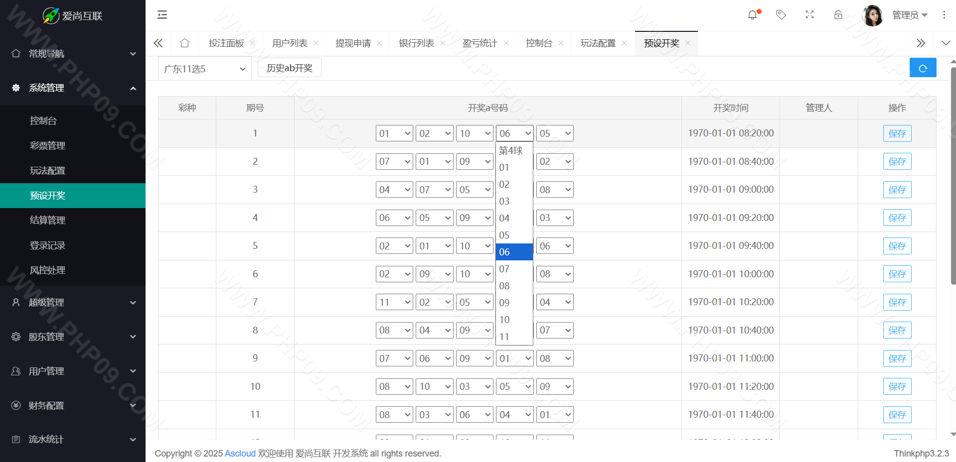Click the notification bell icon
This screenshot has height=462, width=956.
coord(752,15)
